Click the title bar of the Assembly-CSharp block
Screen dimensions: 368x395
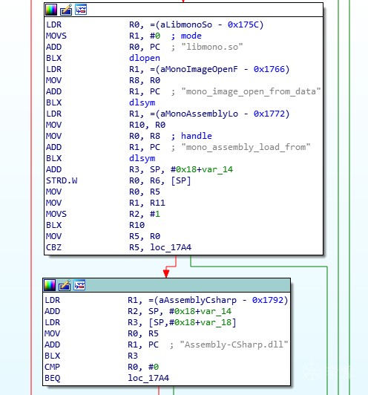tap(167, 285)
